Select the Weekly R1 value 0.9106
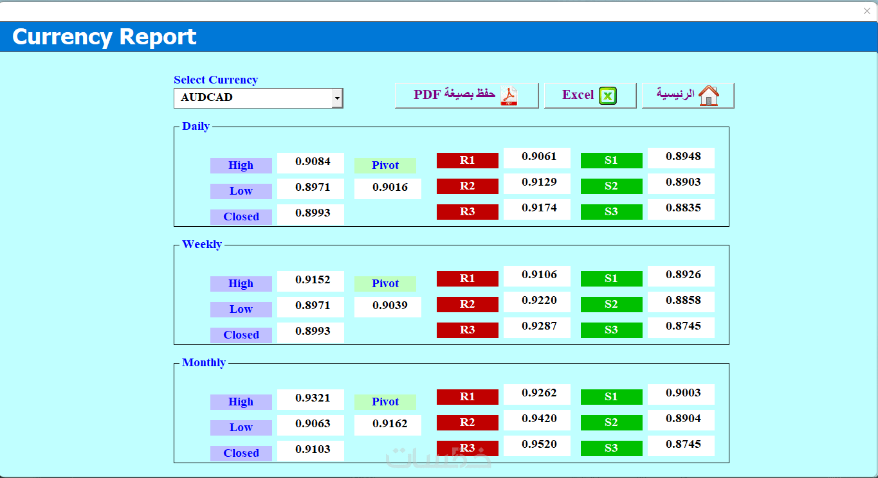Screen dimensions: 878x478 pyautogui.click(x=537, y=276)
